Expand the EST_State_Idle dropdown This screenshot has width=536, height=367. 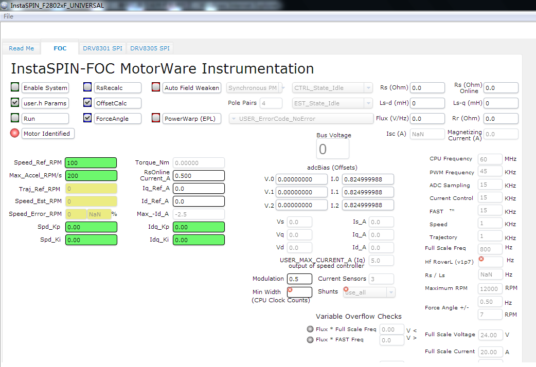332,103
